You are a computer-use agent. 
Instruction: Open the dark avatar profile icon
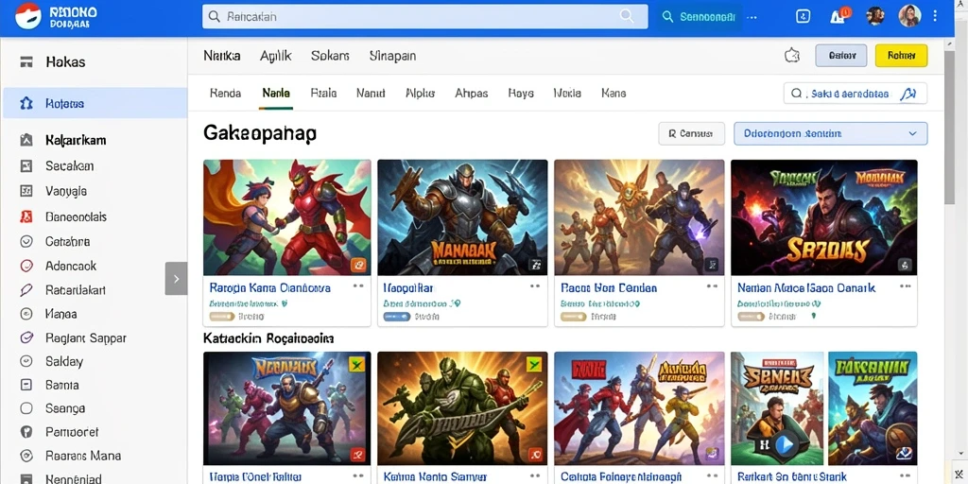click(x=874, y=16)
